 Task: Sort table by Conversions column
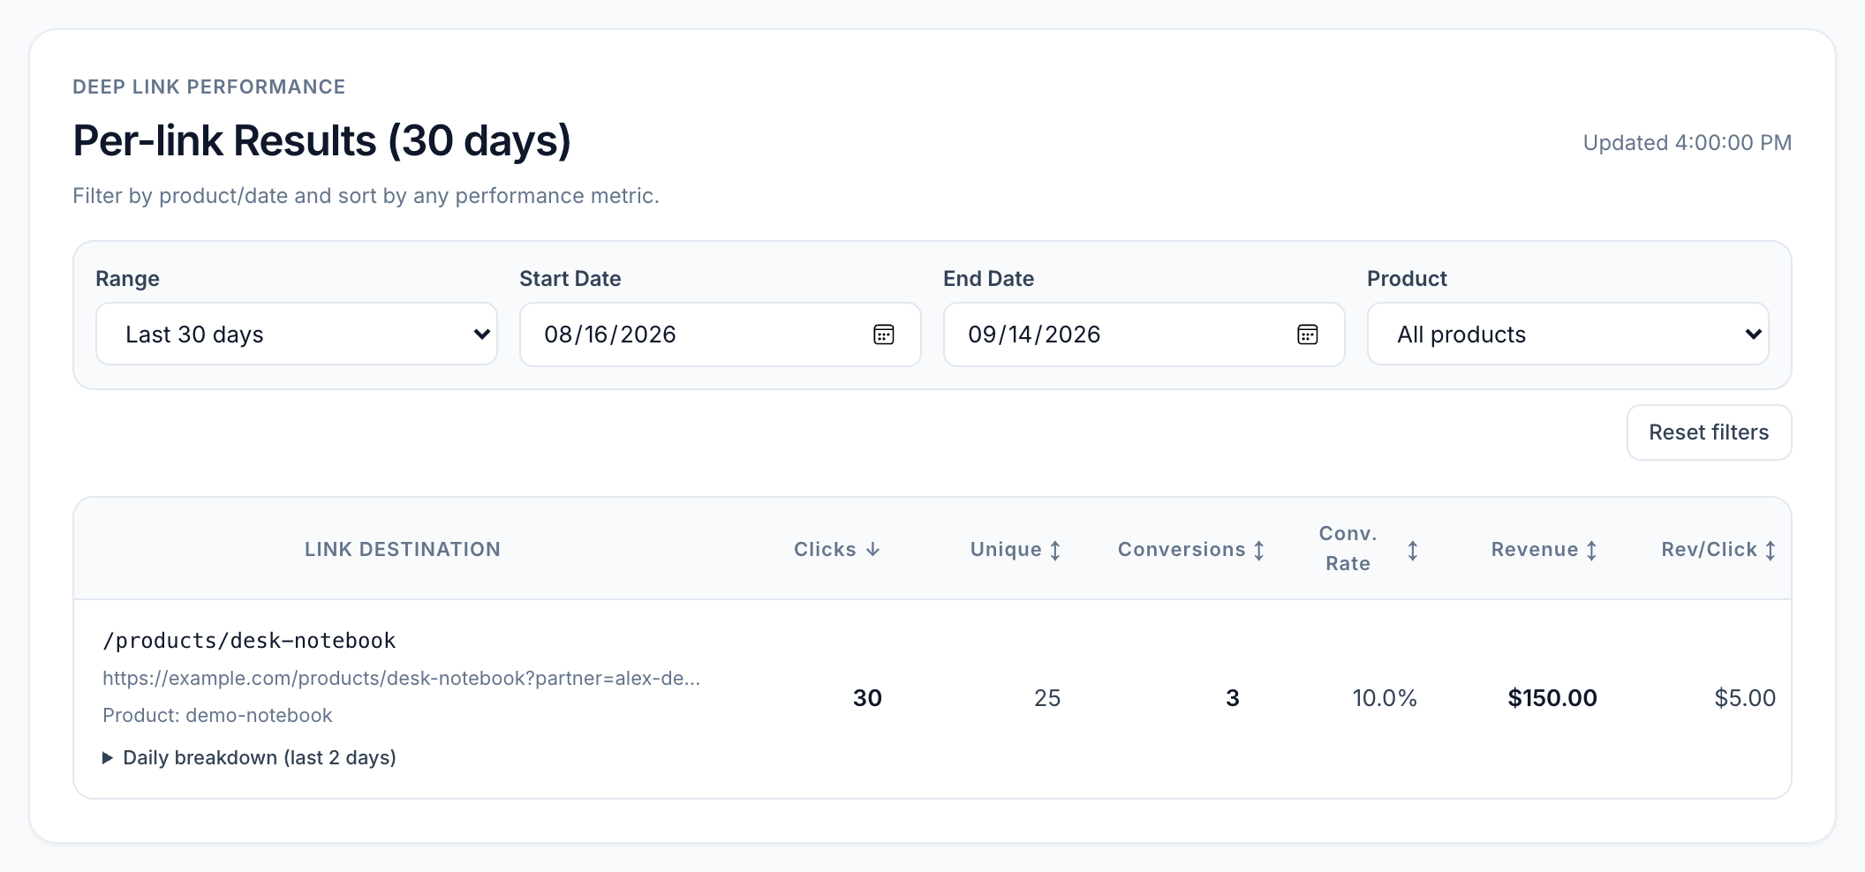(x=1191, y=549)
